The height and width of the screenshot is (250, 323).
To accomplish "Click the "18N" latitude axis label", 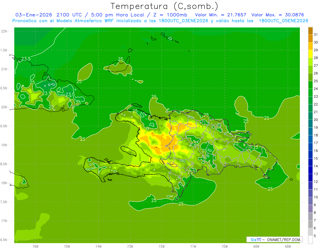I will coord(5,183).
